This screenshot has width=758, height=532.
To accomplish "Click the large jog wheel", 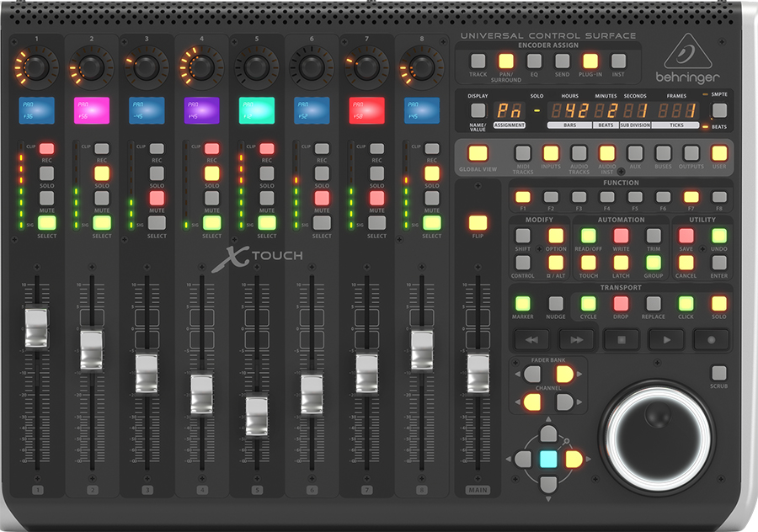I will (658, 437).
